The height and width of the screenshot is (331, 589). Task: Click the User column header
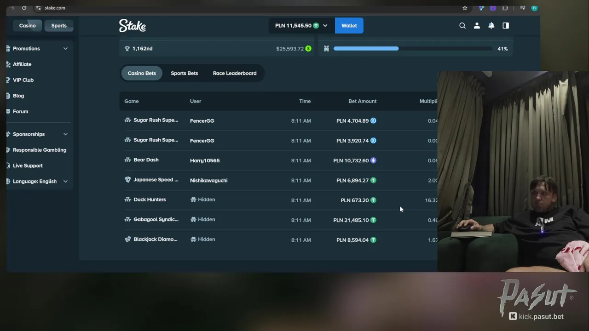pos(196,101)
